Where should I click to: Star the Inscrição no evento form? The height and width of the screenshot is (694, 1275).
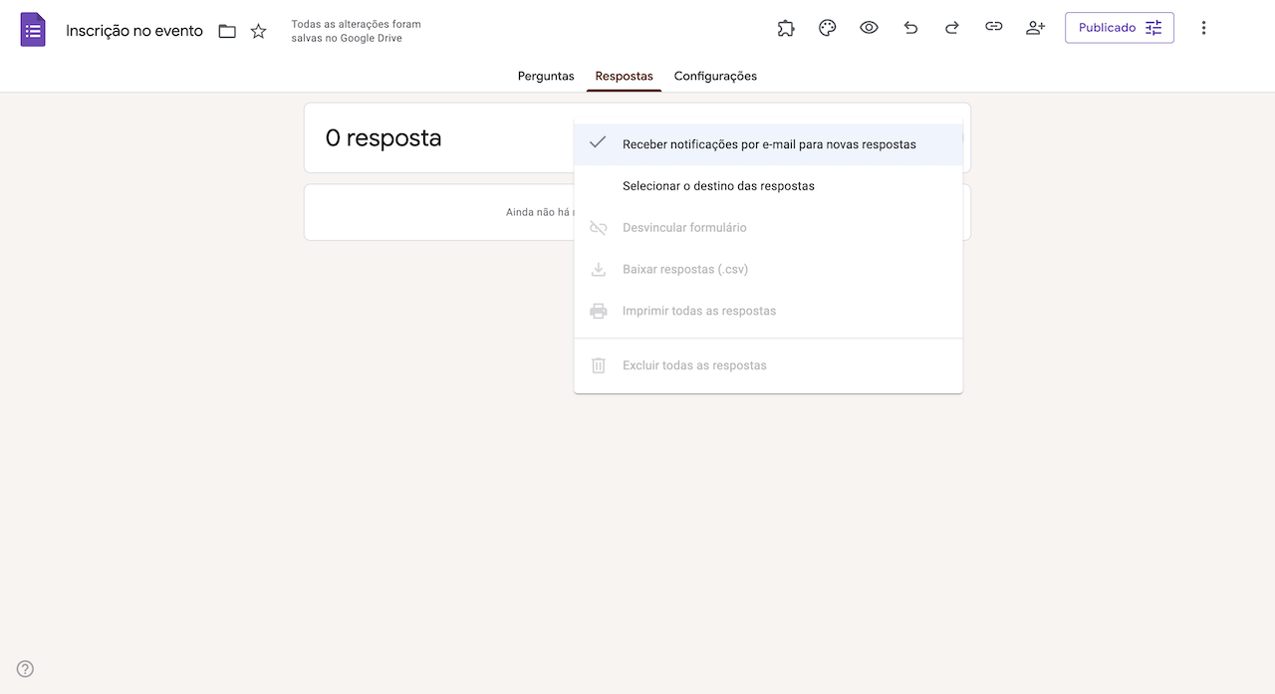258,31
